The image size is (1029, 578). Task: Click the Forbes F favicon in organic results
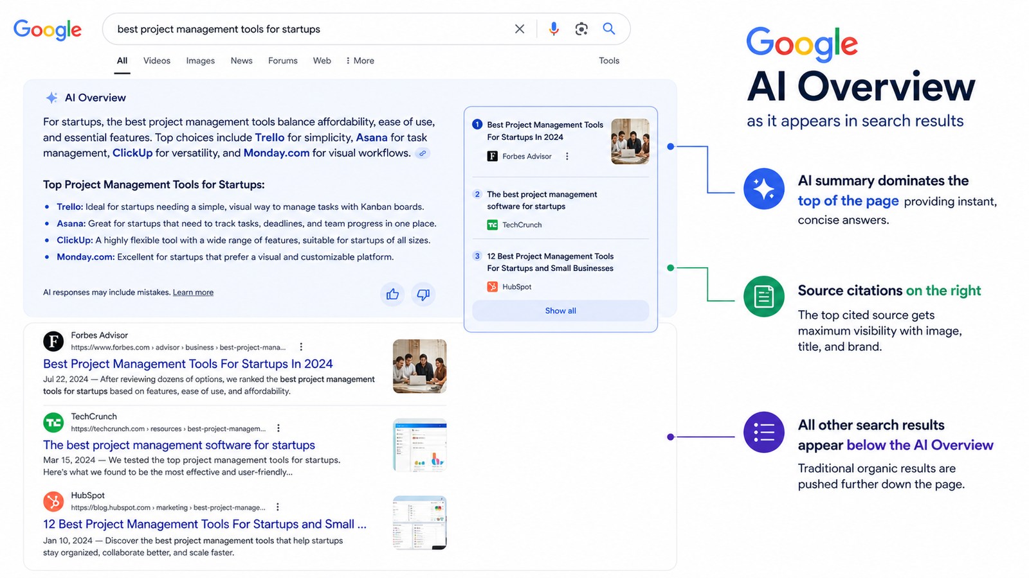(x=53, y=341)
